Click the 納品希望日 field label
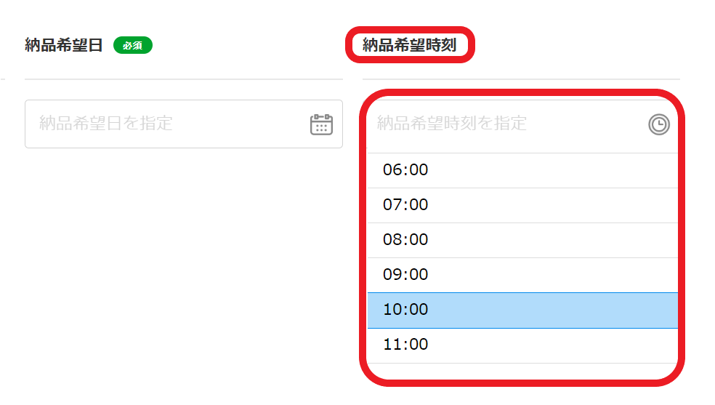The image size is (715, 405). pos(64,45)
